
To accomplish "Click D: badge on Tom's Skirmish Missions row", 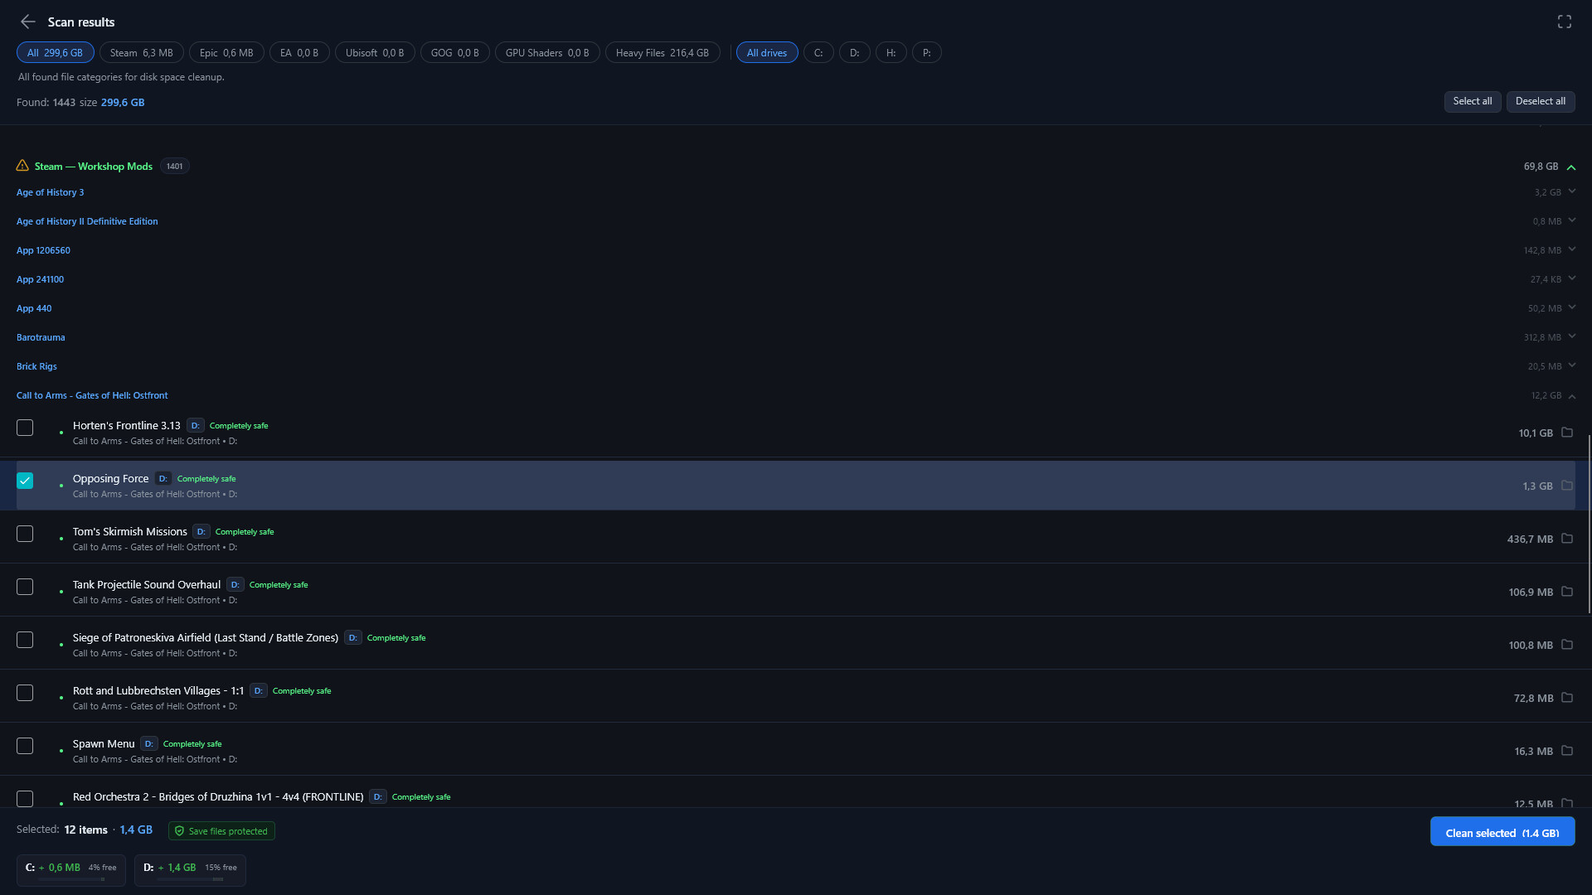I will click(x=201, y=532).
